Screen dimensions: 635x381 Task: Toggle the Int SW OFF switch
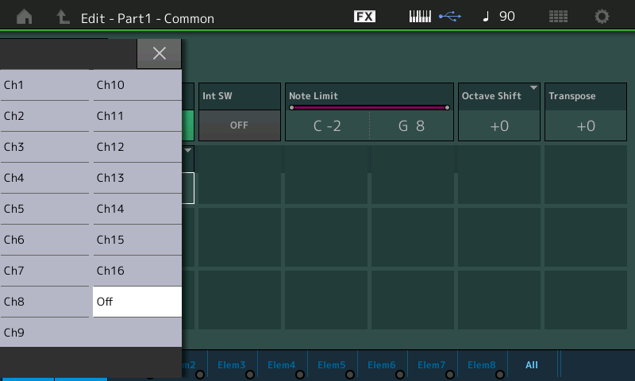click(239, 125)
